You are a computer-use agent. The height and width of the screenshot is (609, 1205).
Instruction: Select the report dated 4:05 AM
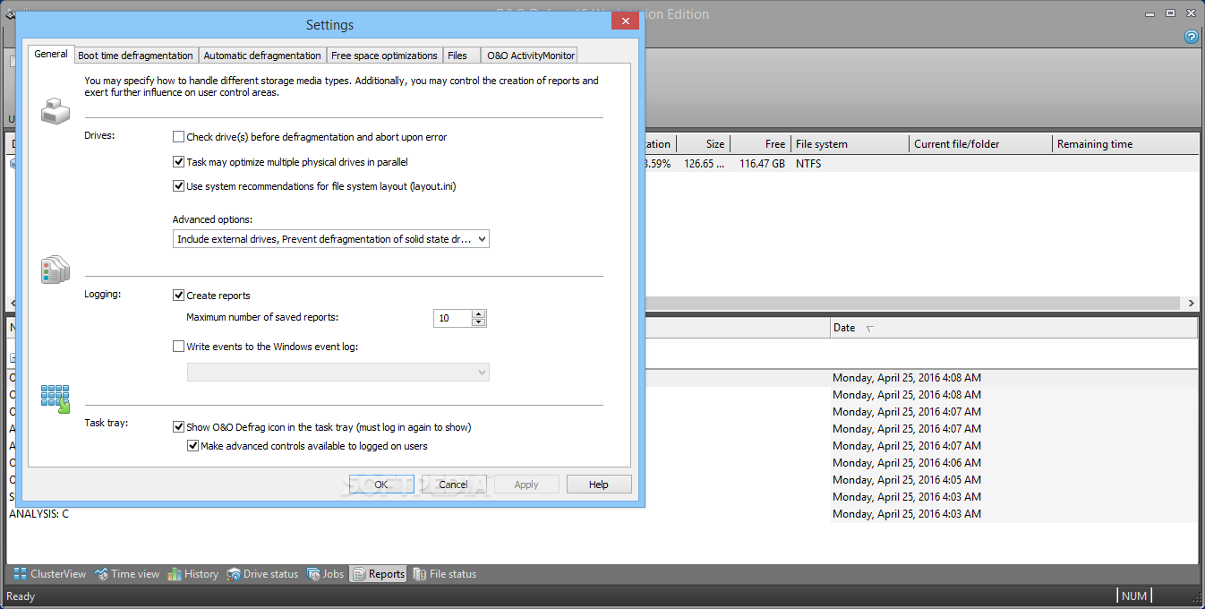tap(907, 480)
